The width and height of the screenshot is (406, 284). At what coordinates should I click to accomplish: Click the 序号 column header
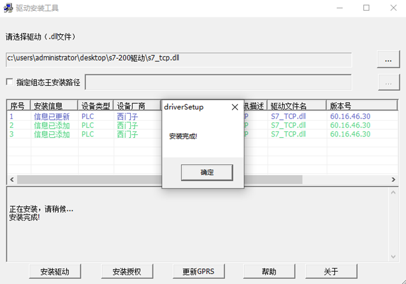pyautogui.click(x=19, y=106)
